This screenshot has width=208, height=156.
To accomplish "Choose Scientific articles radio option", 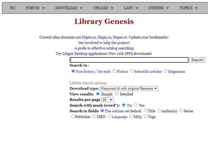I will point(132,71).
